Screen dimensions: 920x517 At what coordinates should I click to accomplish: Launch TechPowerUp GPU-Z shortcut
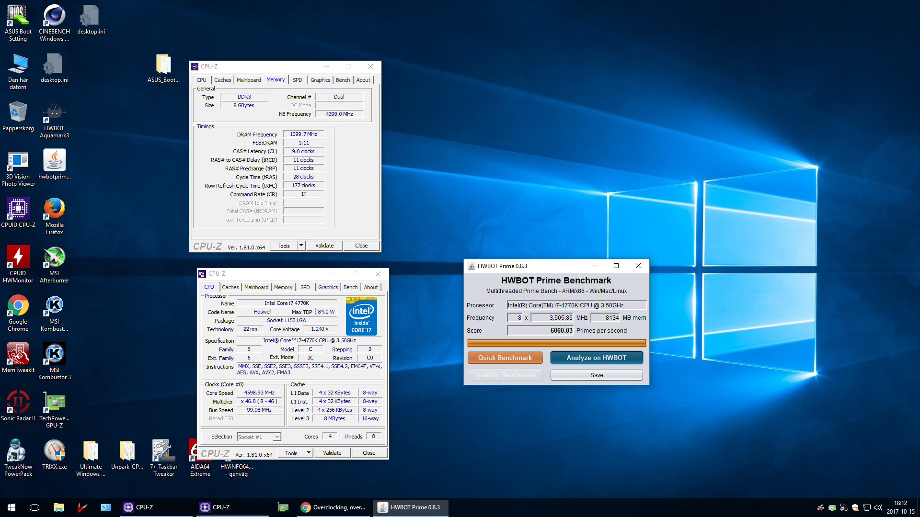[x=54, y=410]
